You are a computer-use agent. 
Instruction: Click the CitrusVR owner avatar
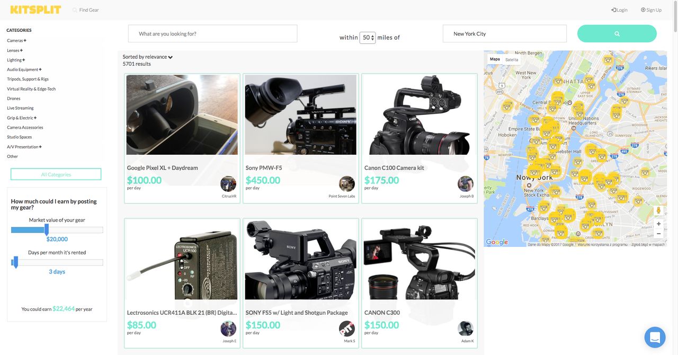click(228, 184)
